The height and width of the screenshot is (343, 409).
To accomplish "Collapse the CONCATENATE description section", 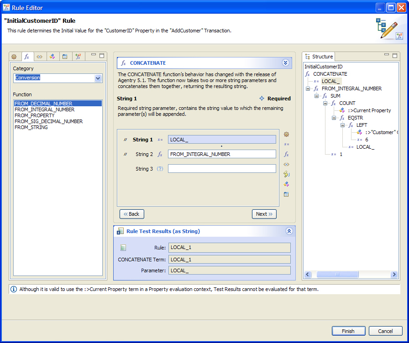I will click(286, 63).
